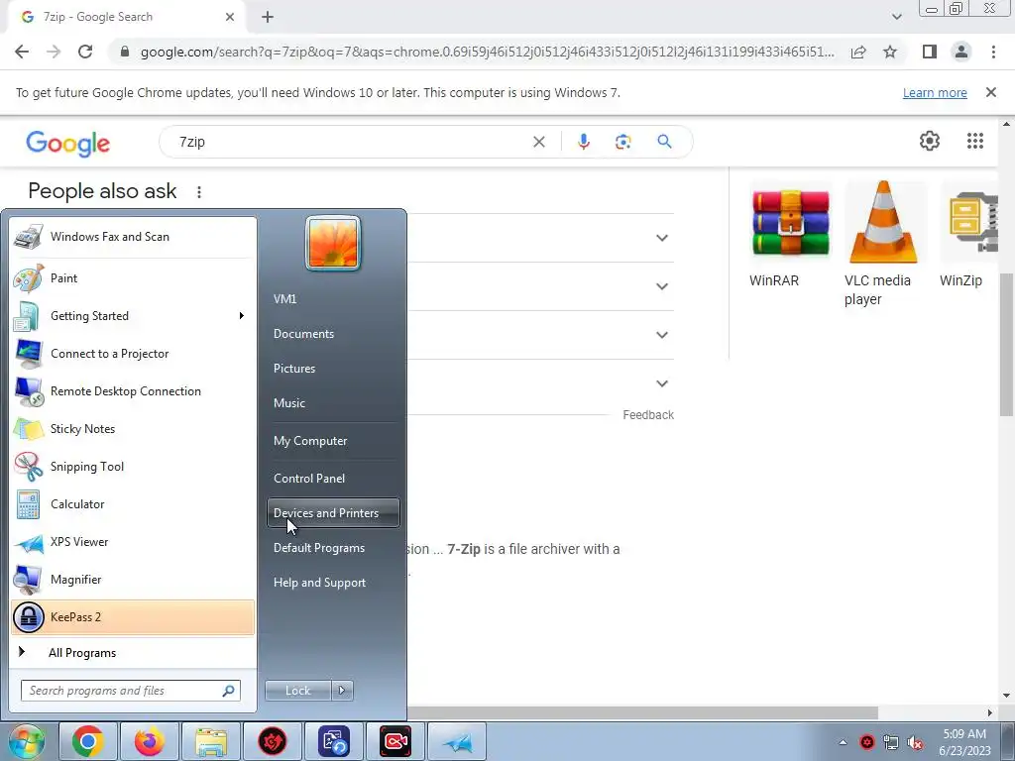Open Calculator from Start menu
The width and height of the screenshot is (1015, 761).
pos(133,504)
